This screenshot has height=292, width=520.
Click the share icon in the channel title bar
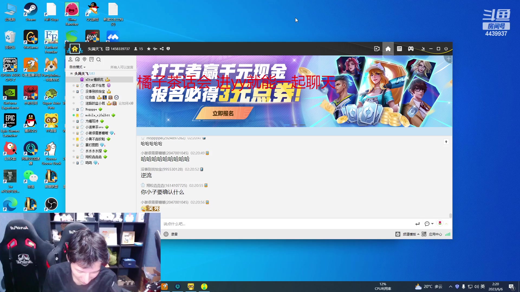[x=162, y=49]
